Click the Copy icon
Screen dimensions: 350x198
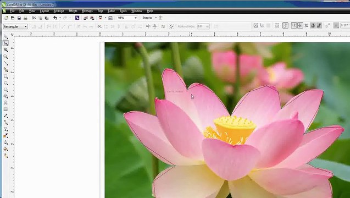[x=41, y=18]
